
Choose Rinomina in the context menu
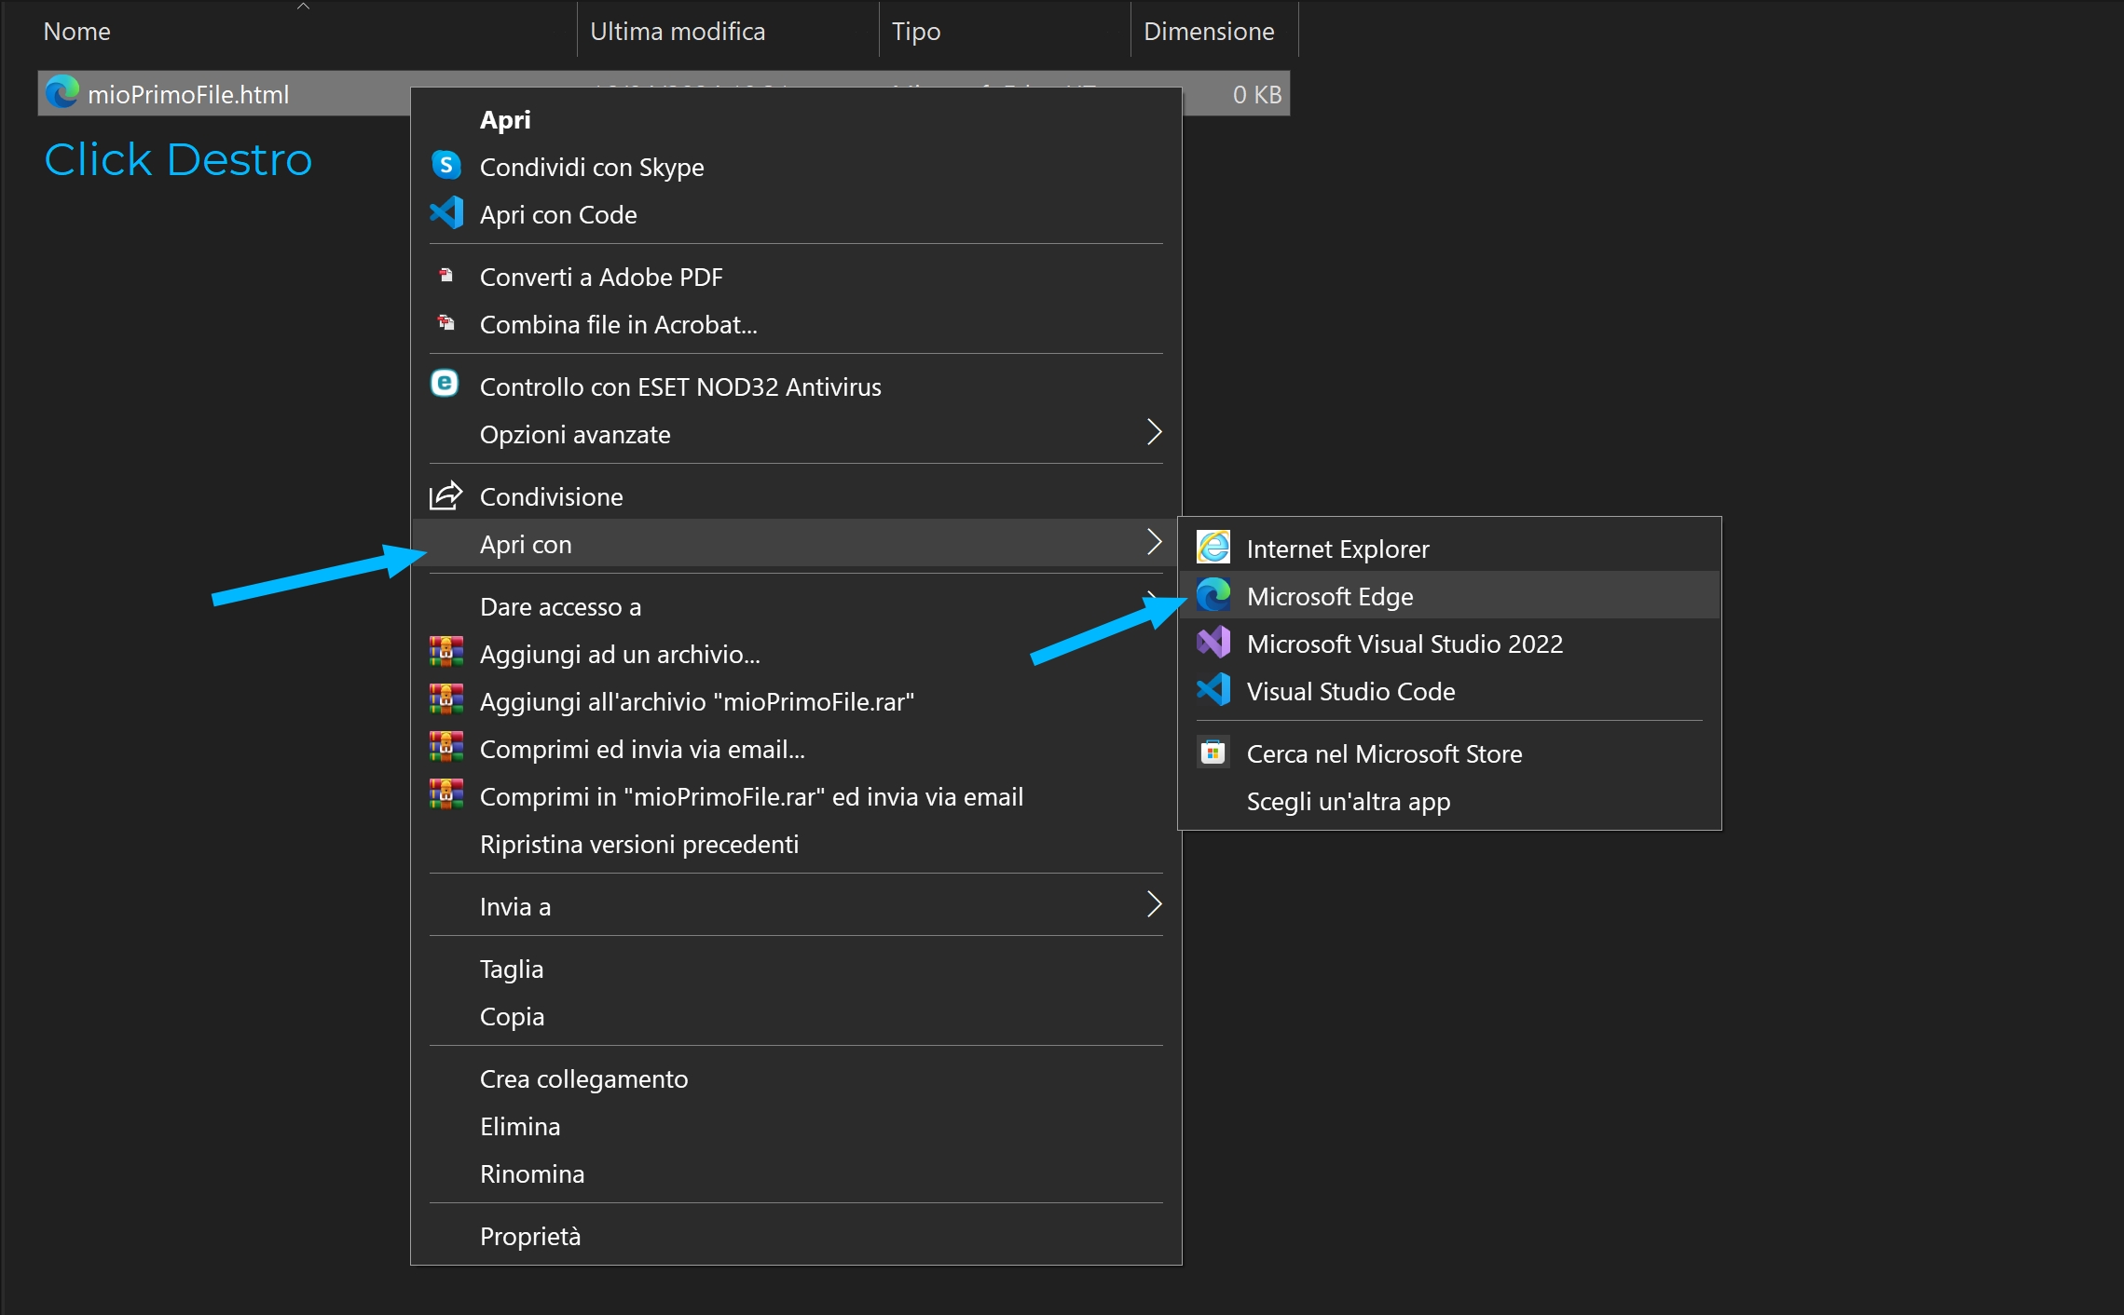coord(532,1174)
